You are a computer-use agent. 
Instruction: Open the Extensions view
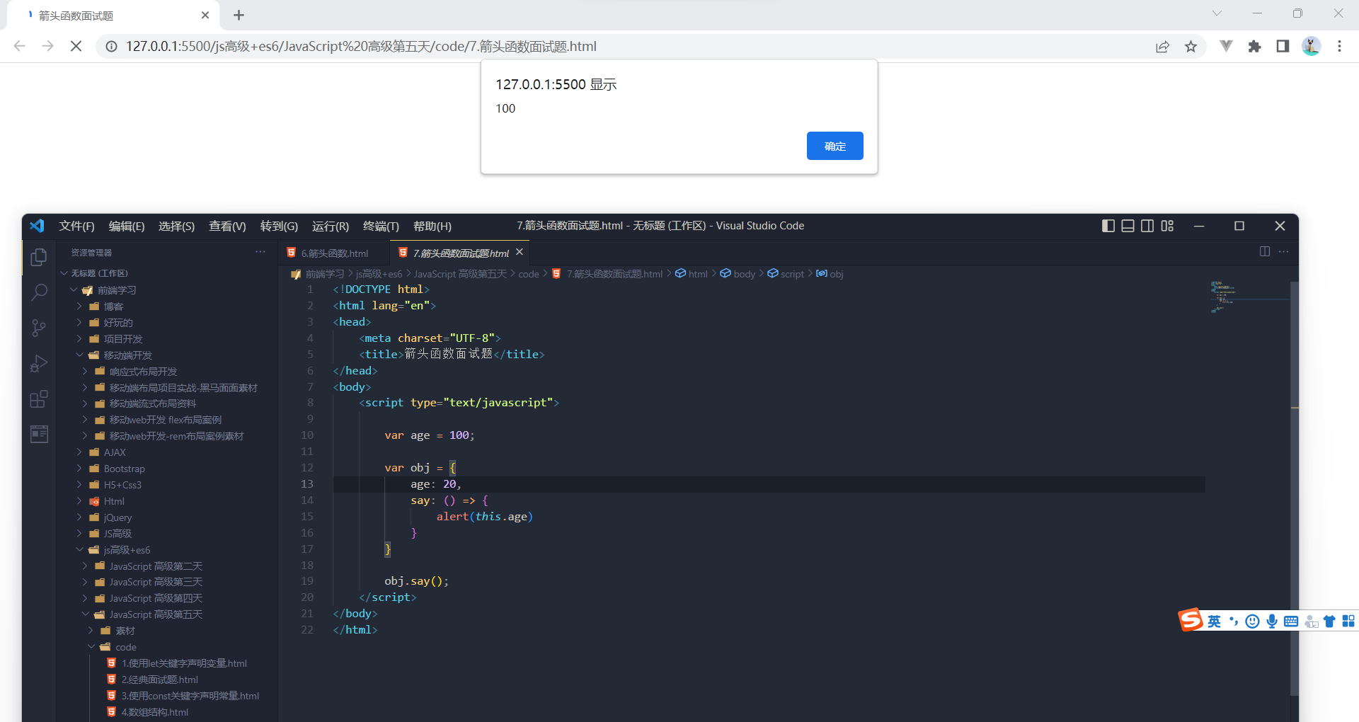(39, 399)
